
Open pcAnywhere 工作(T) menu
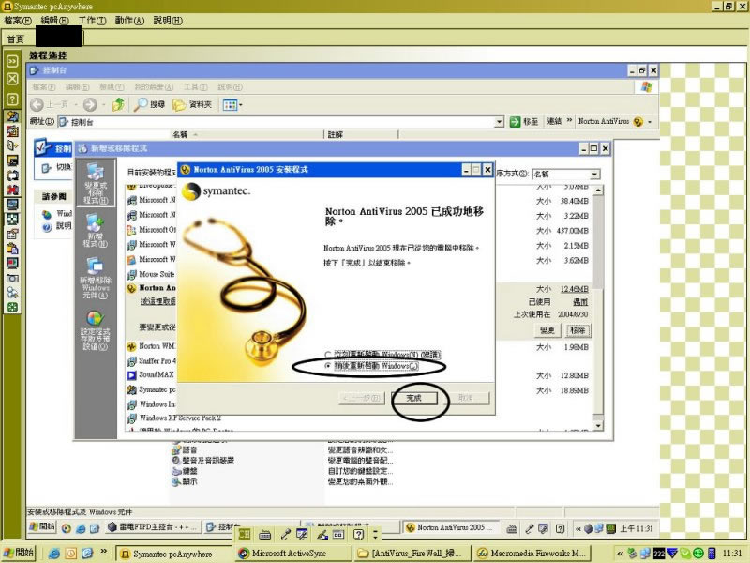point(92,21)
